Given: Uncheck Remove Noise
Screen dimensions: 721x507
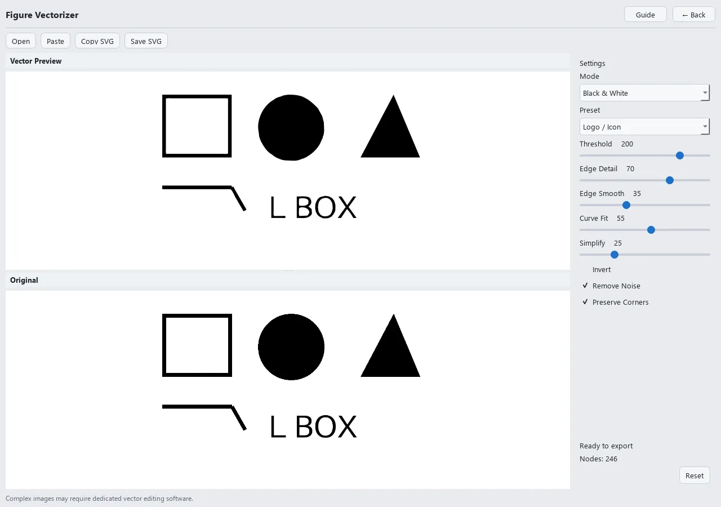Looking at the screenshot, I should 611,286.
